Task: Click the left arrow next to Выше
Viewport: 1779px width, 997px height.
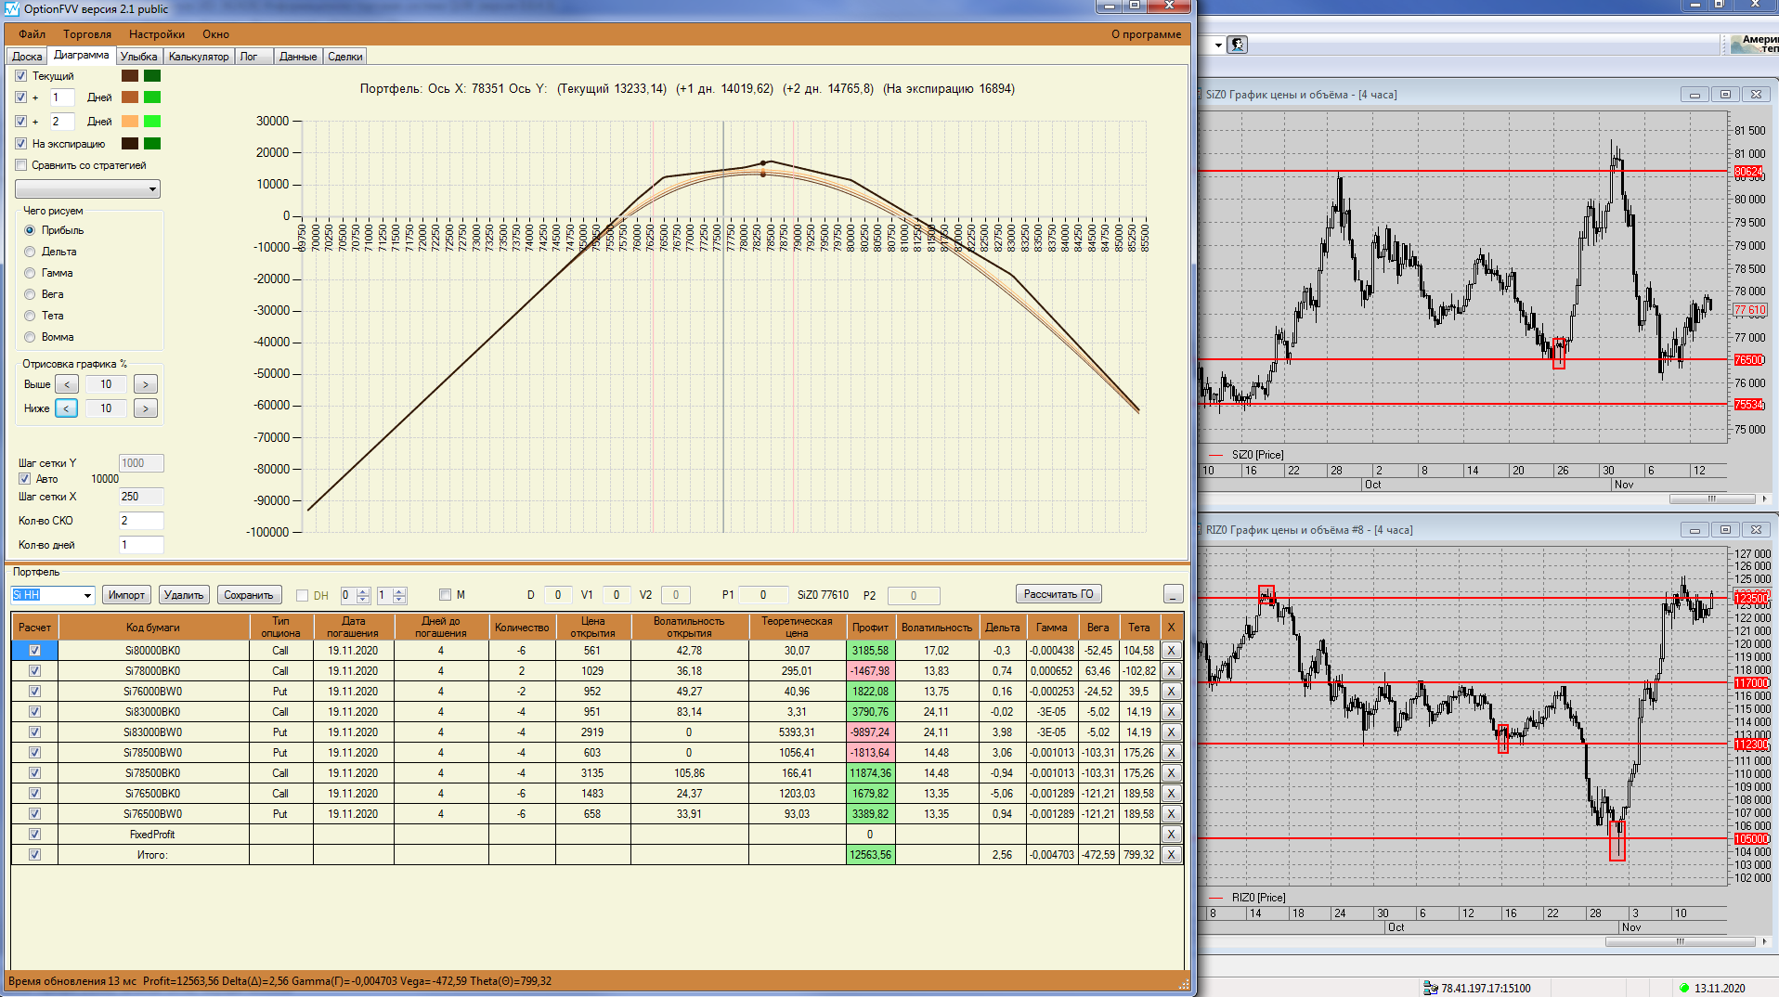Action: (x=67, y=384)
